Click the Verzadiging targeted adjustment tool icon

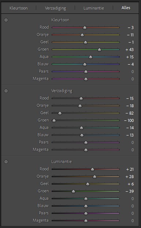point(6,91)
